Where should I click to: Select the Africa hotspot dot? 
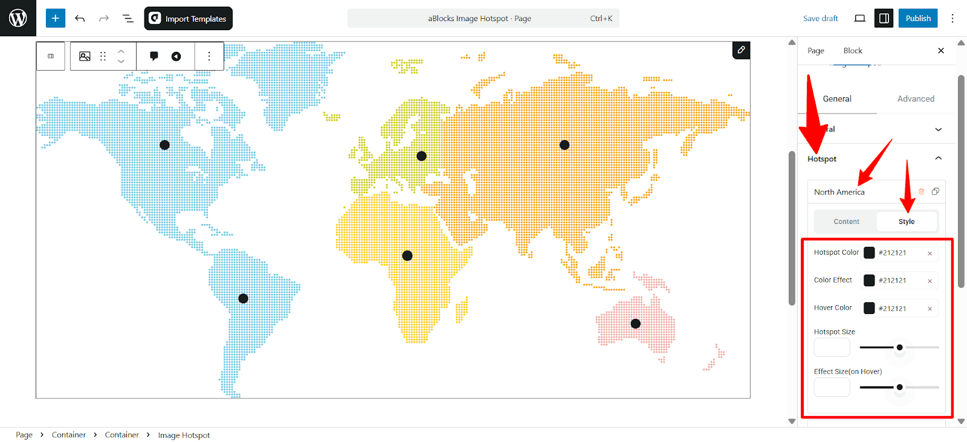[407, 255]
